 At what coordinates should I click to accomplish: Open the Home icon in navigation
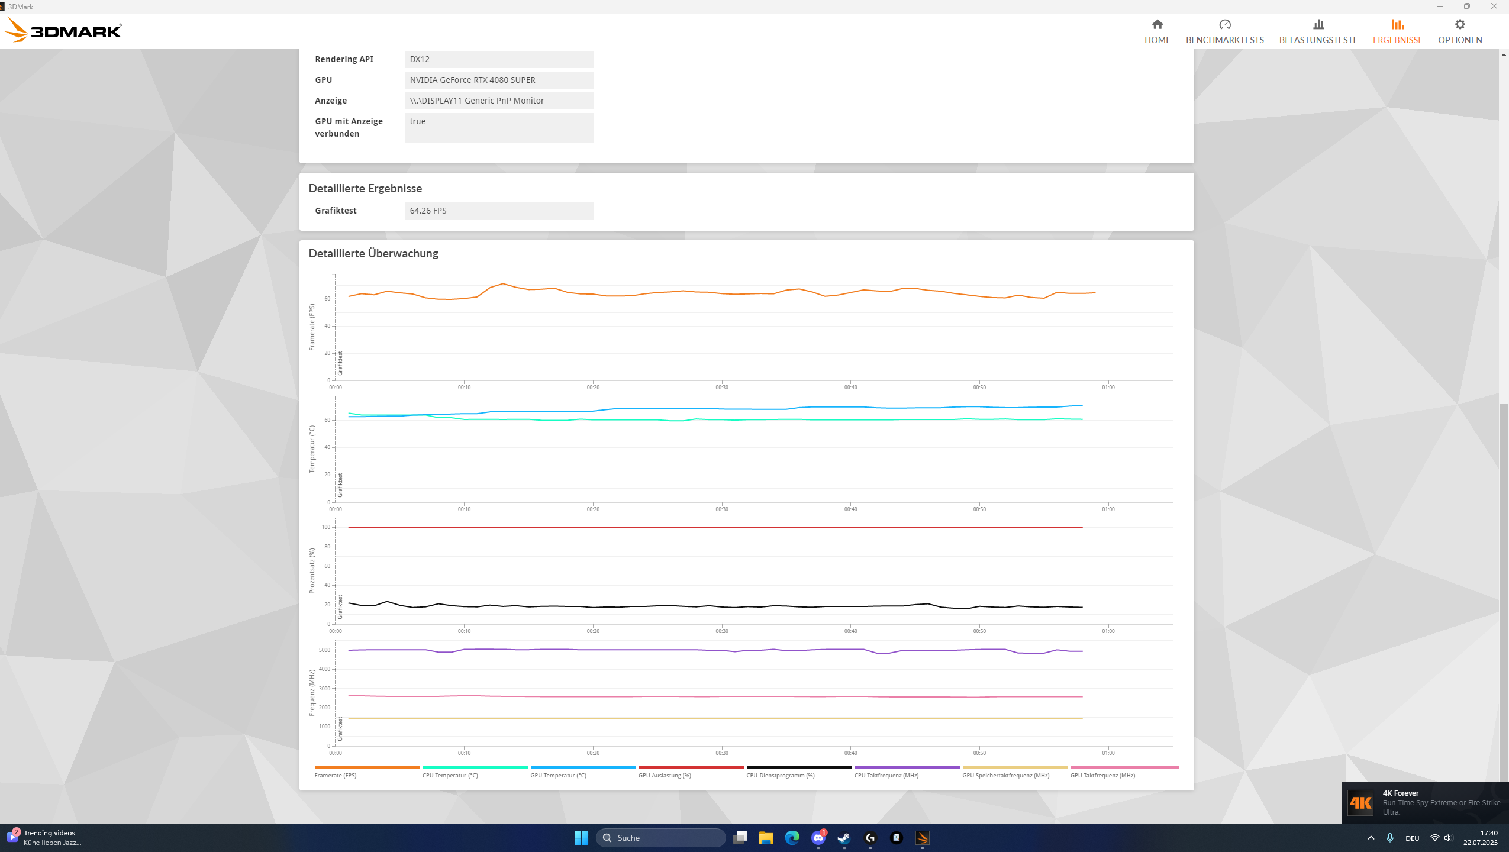1157,24
